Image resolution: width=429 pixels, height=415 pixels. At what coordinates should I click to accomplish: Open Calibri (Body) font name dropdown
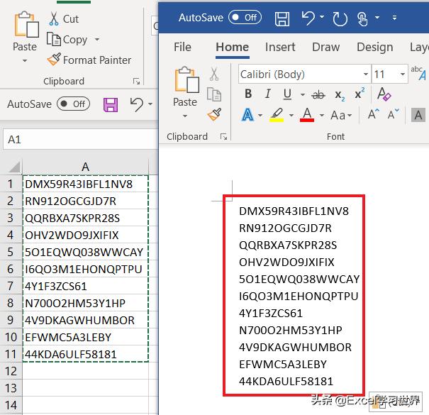point(365,74)
